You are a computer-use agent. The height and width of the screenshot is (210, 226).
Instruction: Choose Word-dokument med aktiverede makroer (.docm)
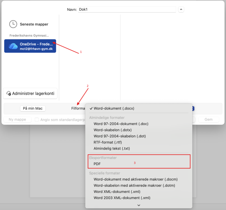[x=136, y=179]
